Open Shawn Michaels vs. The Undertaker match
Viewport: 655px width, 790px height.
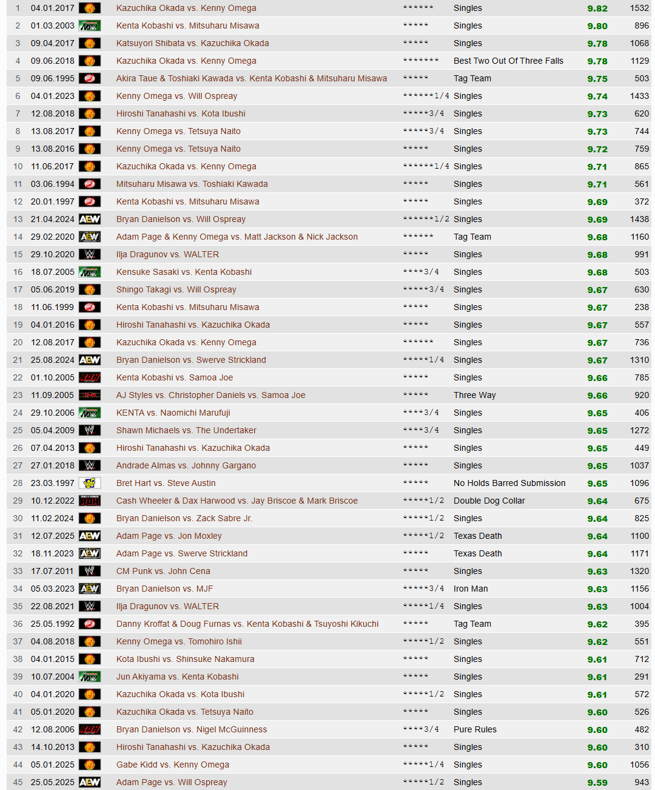(x=186, y=431)
